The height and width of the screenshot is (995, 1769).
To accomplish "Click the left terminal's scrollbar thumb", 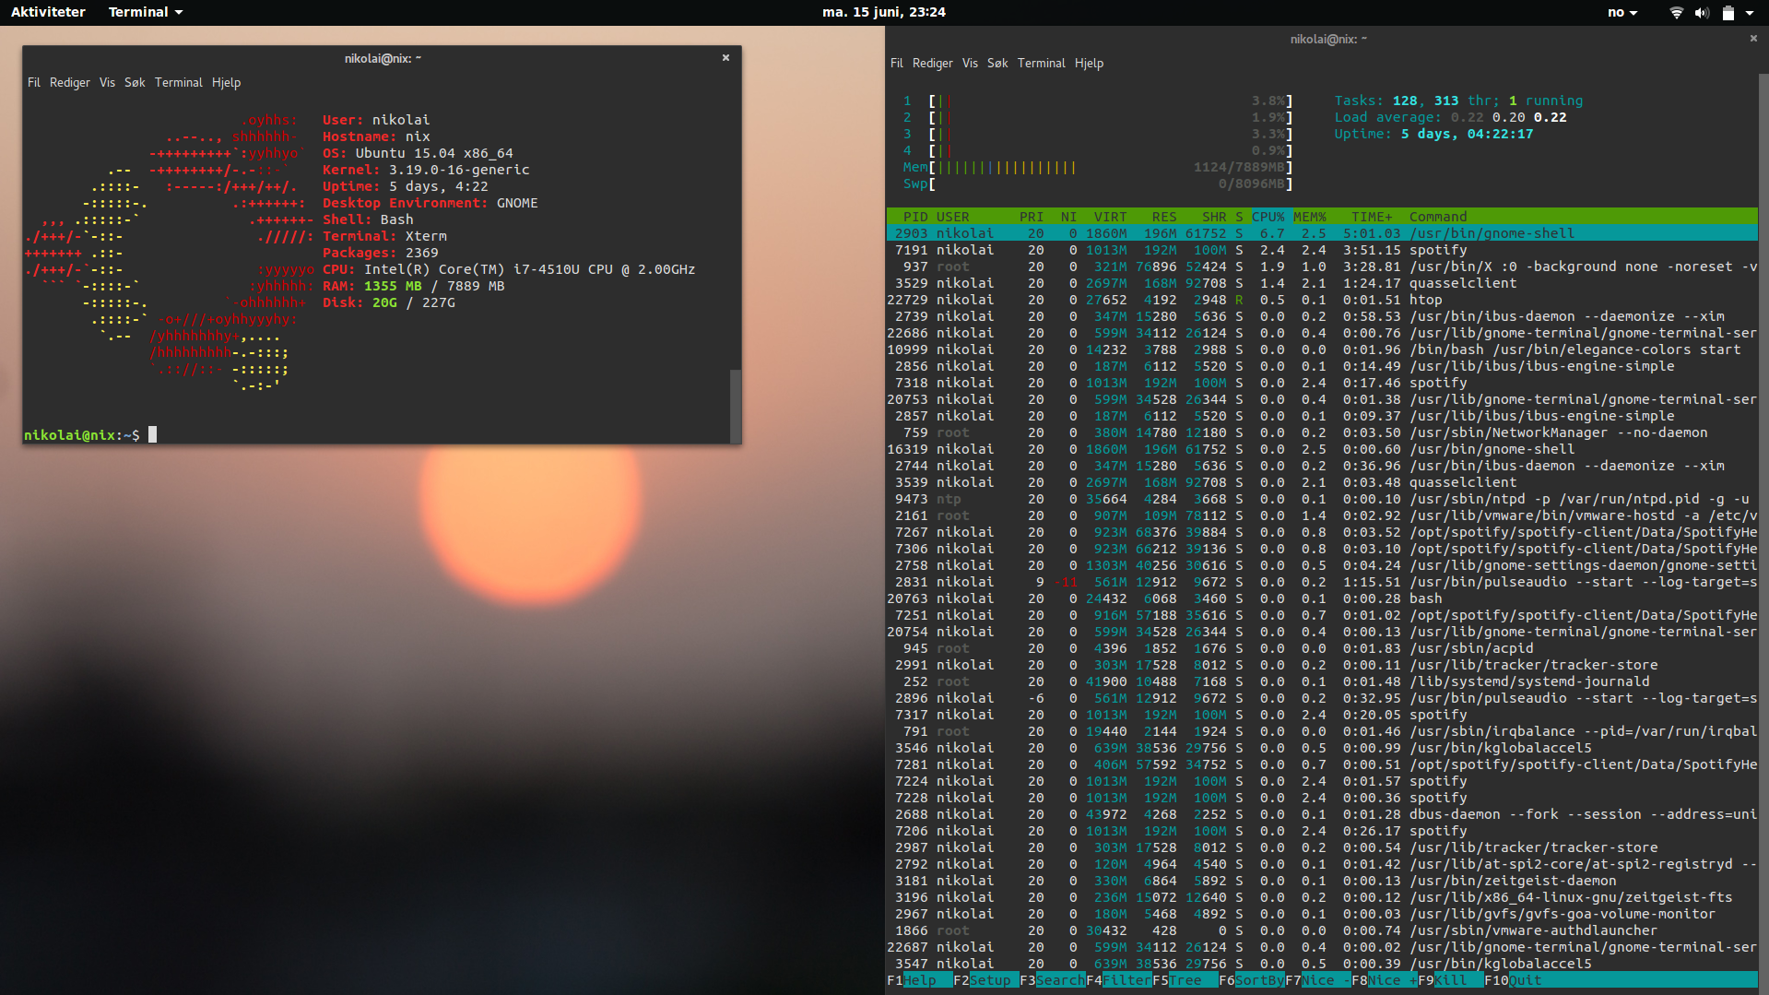I will point(736,406).
